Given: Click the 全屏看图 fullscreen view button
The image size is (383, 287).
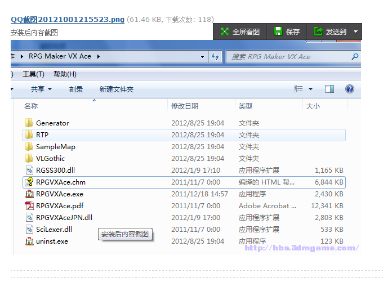Looking at the screenshot, I should click(240, 32).
